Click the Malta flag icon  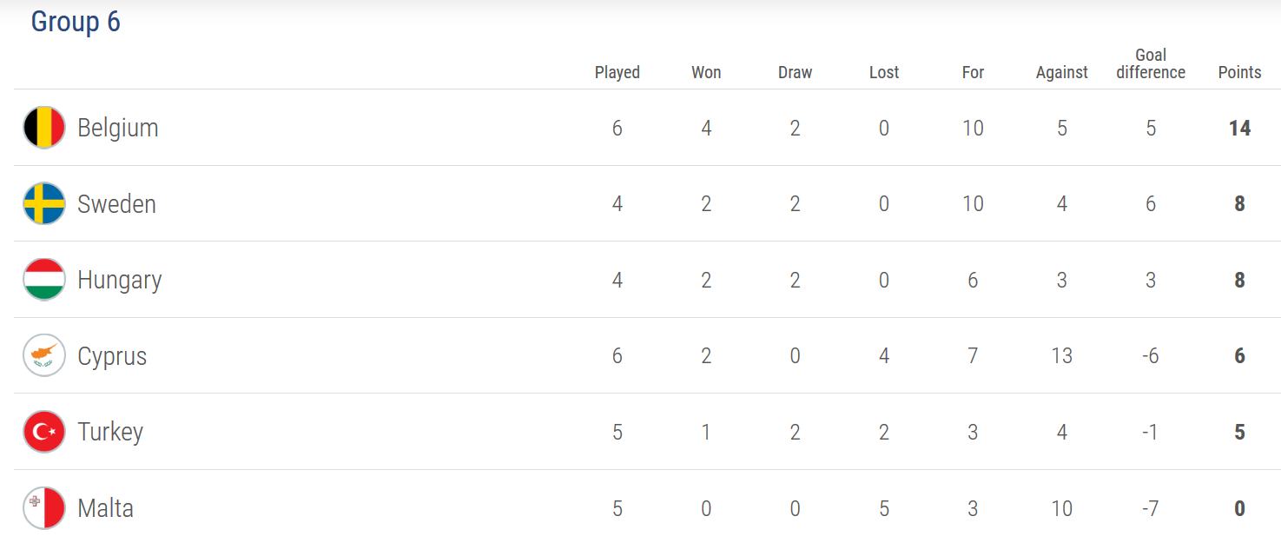(44, 508)
